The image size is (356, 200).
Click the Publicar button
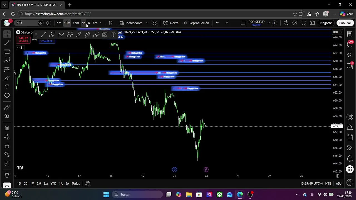[x=345, y=23]
